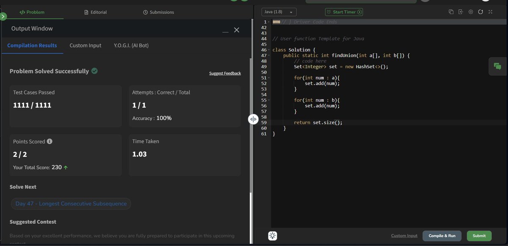508x246 pixels.
Task: Collapse the class Solution fold at line 46
Action: 268,50
